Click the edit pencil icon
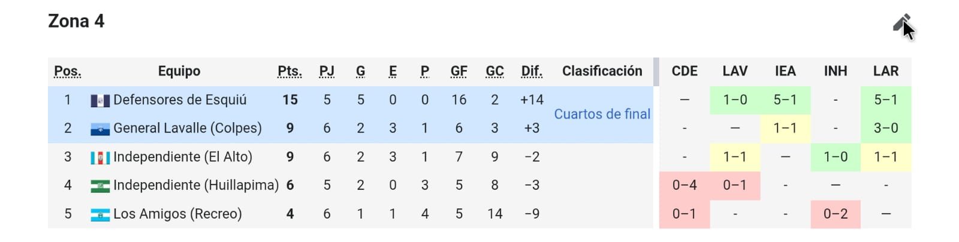This screenshot has height=242, width=959. (901, 23)
